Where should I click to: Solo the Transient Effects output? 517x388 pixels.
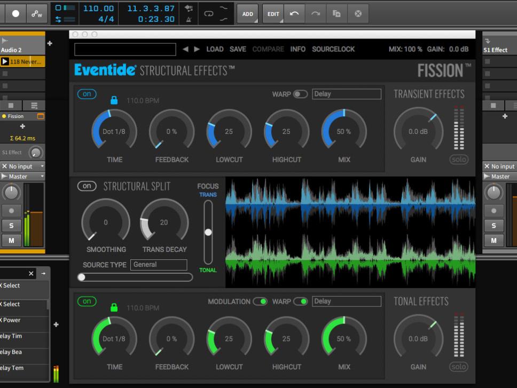click(x=458, y=160)
